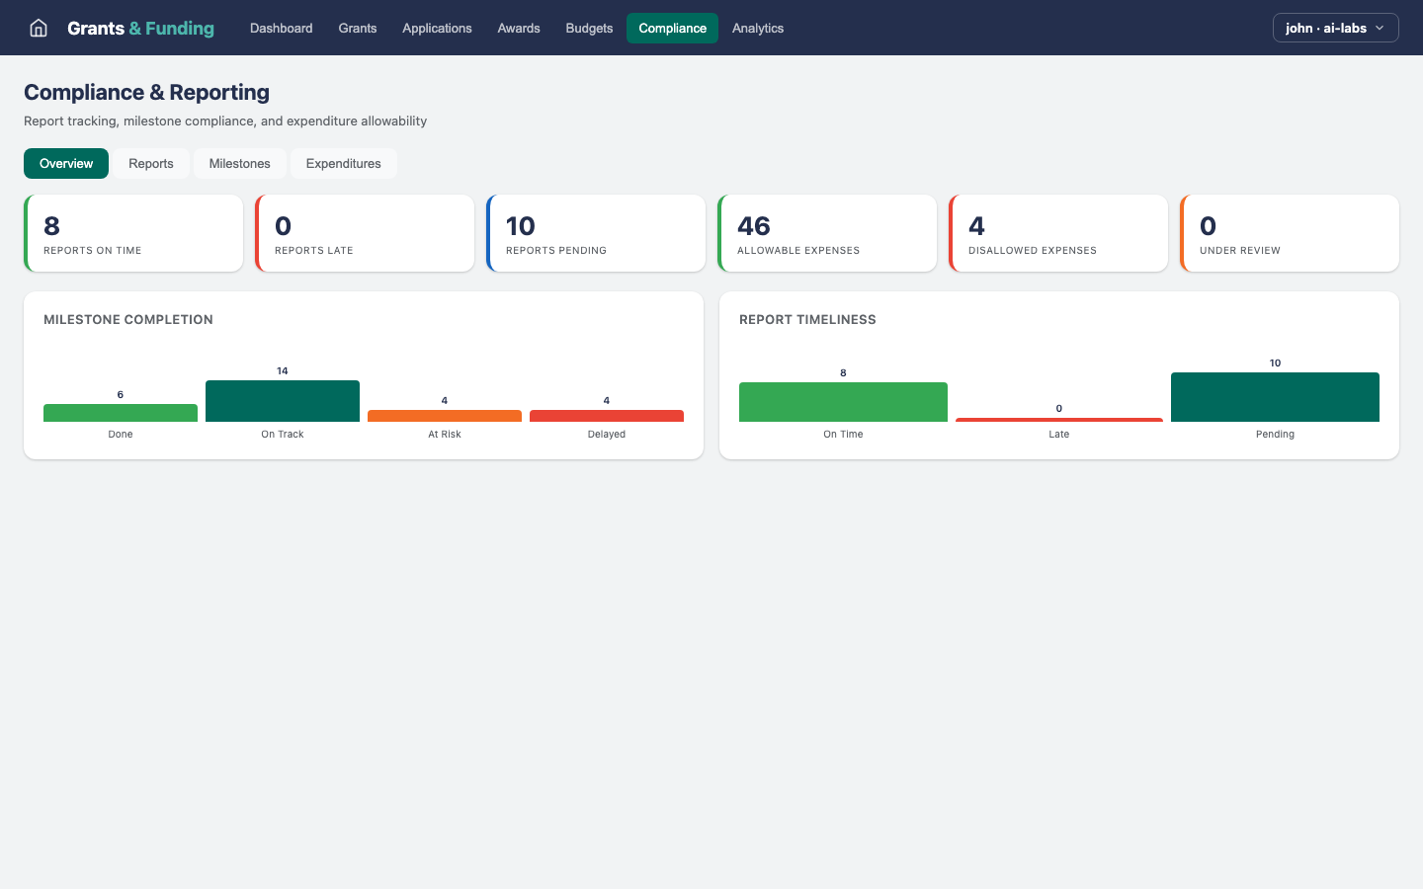Click the Done bar in Milestone Completion
This screenshot has width=1423, height=889.
[x=120, y=411]
